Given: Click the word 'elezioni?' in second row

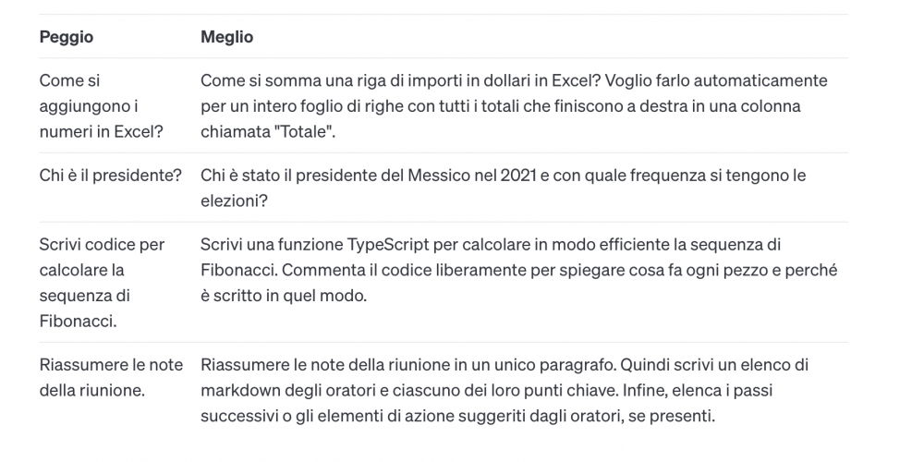Looking at the screenshot, I should [x=234, y=201].
